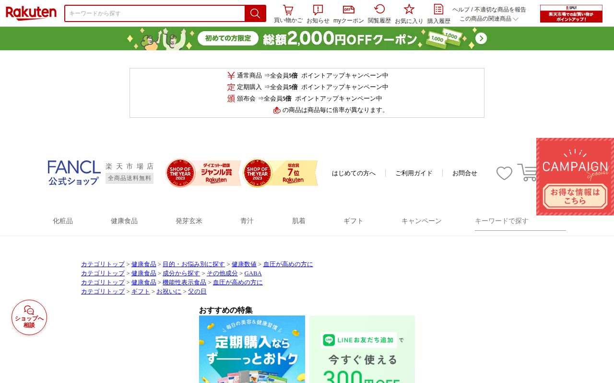This screenshot has height=383, width=614.
Task: Click the shop heart favorite icon
Action: coord(504,173)
